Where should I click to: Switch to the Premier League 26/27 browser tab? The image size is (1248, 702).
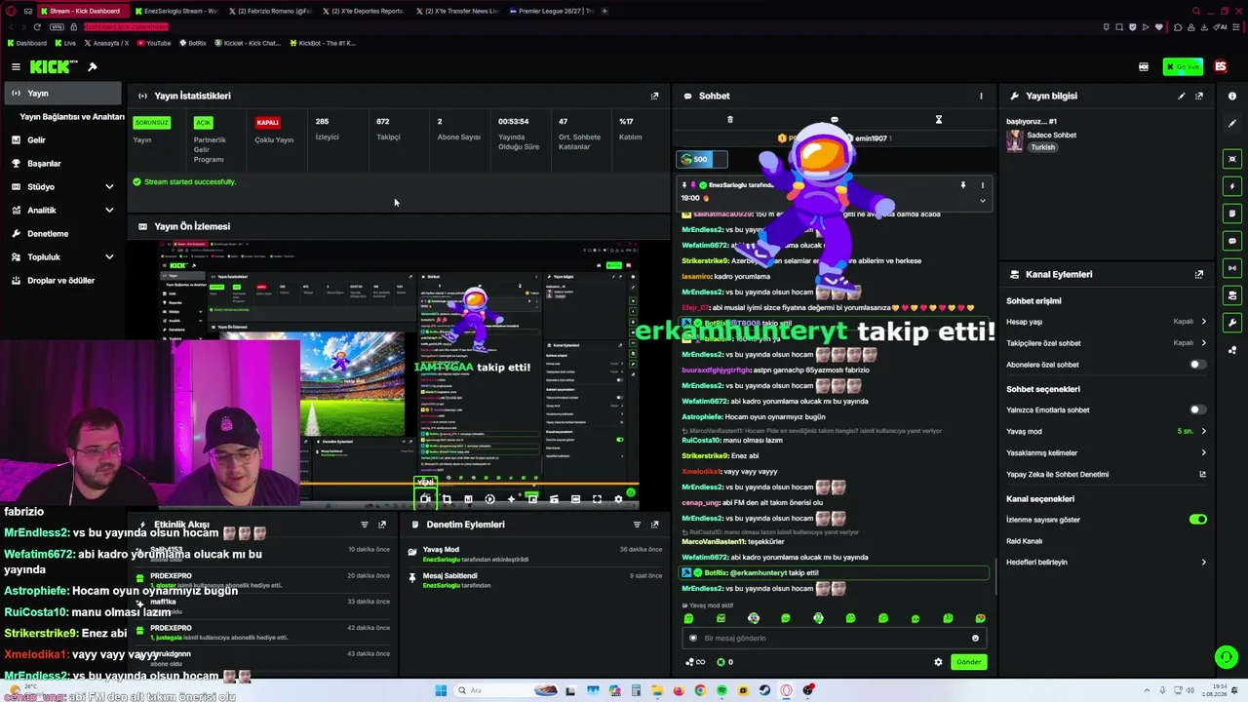point(550,11)
